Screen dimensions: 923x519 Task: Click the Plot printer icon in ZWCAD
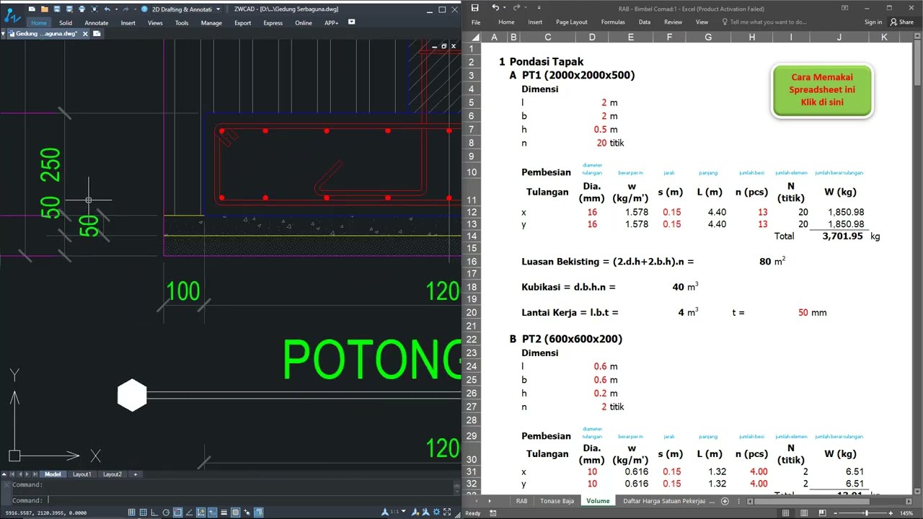point(81,9)
